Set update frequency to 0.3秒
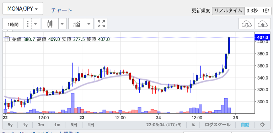The width and height of the screenshot is (273, 133). coord(252,11)
